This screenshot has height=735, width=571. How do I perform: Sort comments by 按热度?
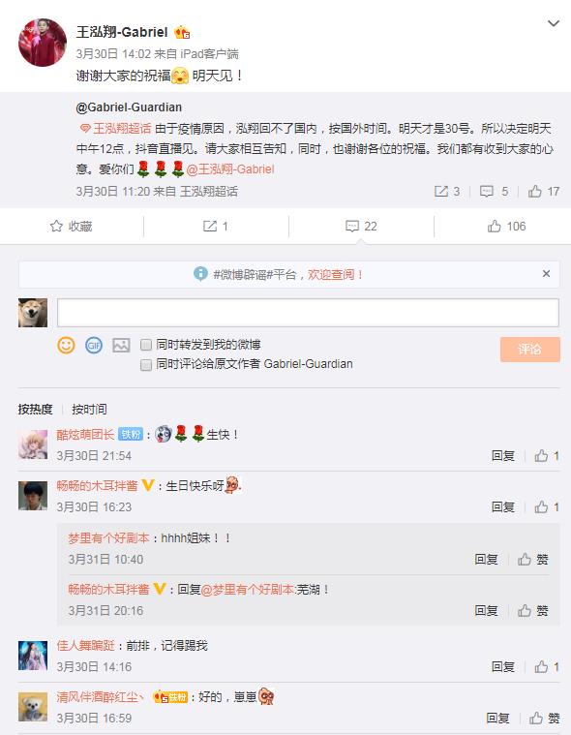click(x=35, y=410)
